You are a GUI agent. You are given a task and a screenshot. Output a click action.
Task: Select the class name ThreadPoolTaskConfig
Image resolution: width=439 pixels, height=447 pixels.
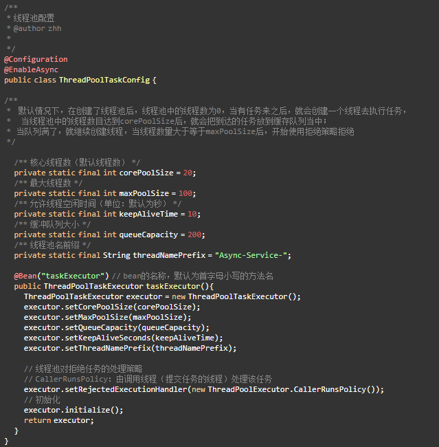click(x=104, y=80)
